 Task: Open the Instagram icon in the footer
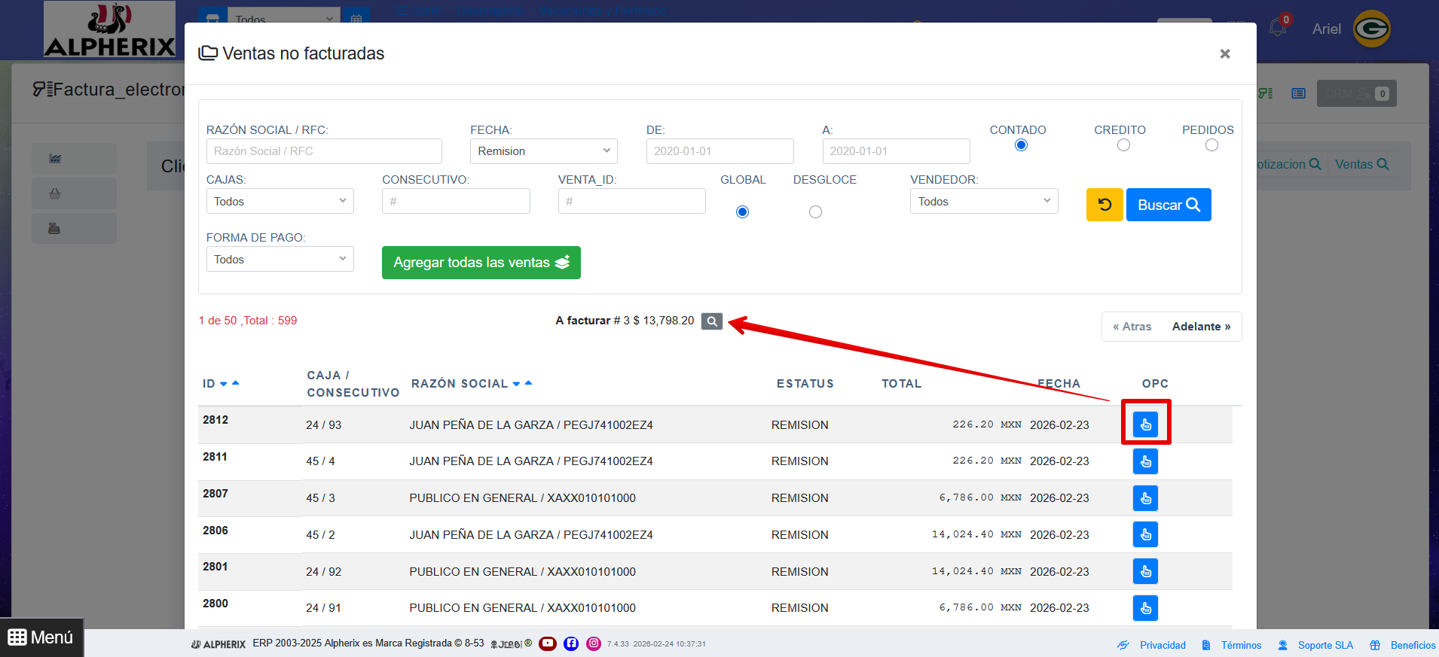coord(594,643)
